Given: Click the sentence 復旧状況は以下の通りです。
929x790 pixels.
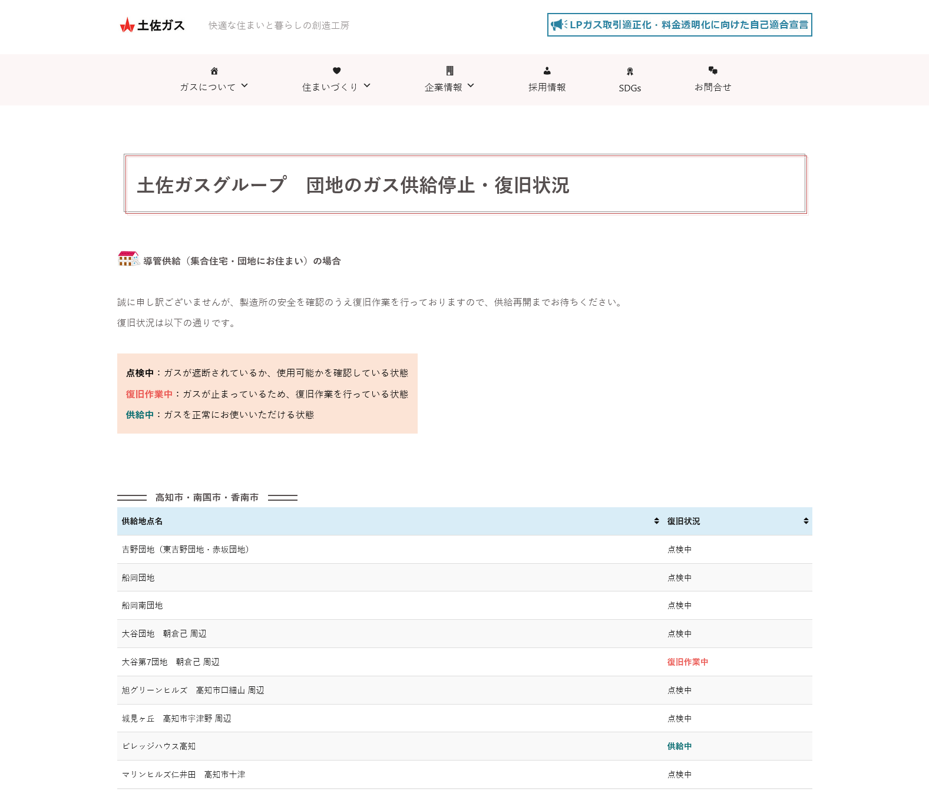Looking at the screenshot, I should (x=178, y=323).
